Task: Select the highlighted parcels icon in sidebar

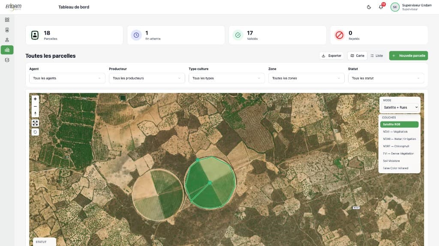Action: click(x=7, y=50)
